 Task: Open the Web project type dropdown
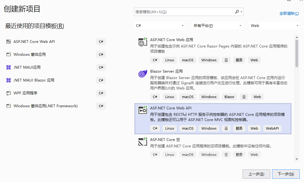point(274,25)
